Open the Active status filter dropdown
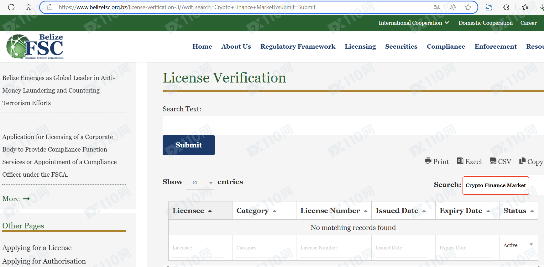 click(518, 245)
